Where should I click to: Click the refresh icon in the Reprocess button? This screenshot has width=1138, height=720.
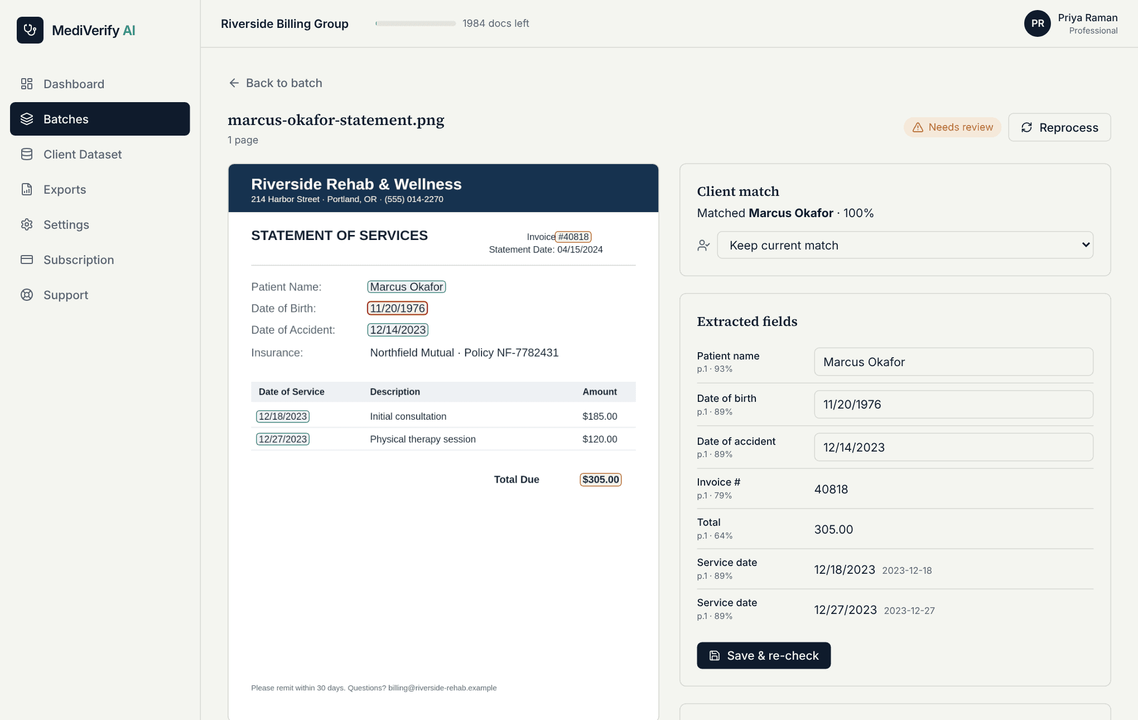[x=1026, y=127]
